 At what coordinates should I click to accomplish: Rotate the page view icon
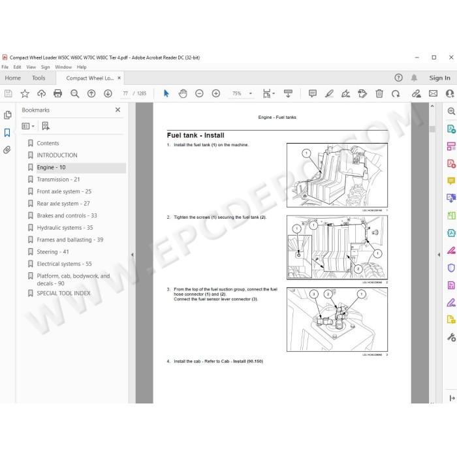(x=396, y=93)
